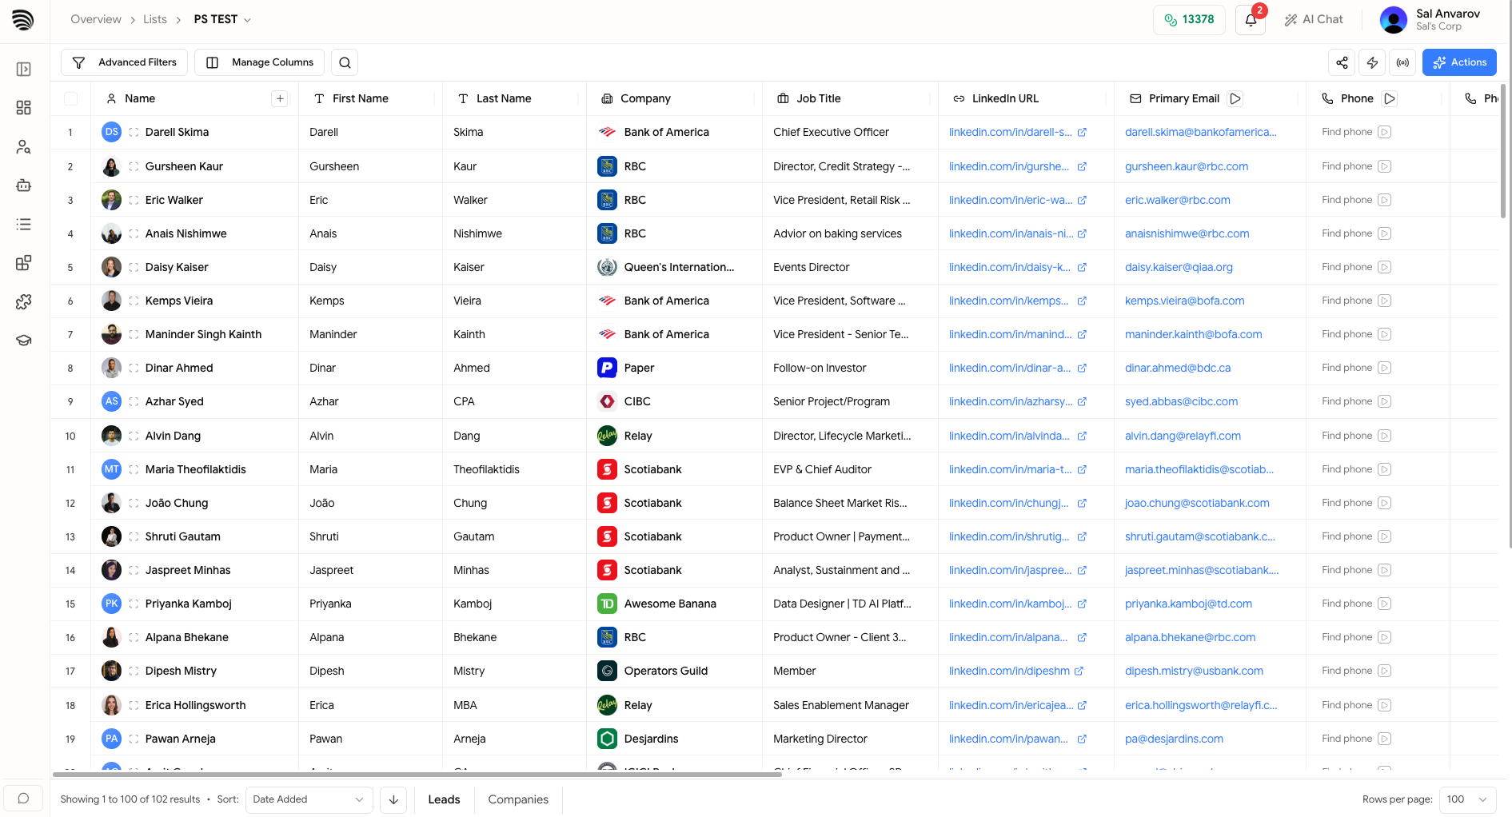Click the blue Actions button
Screen dimensions: 1512x817
[x=1459, y=62]
